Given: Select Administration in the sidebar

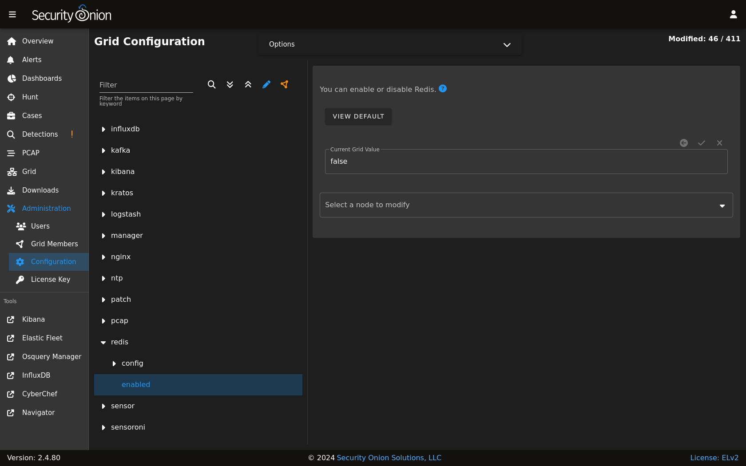Looking at the screenshot, I should point(44,209).
